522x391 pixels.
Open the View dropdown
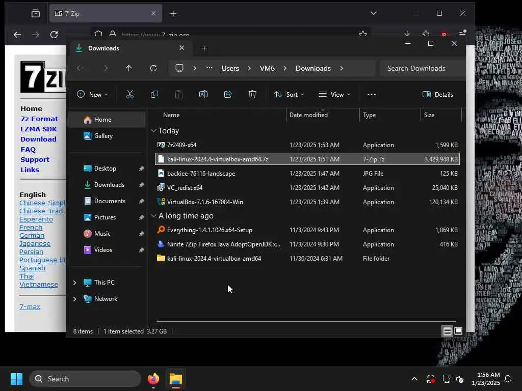click(x=334, y=94)
